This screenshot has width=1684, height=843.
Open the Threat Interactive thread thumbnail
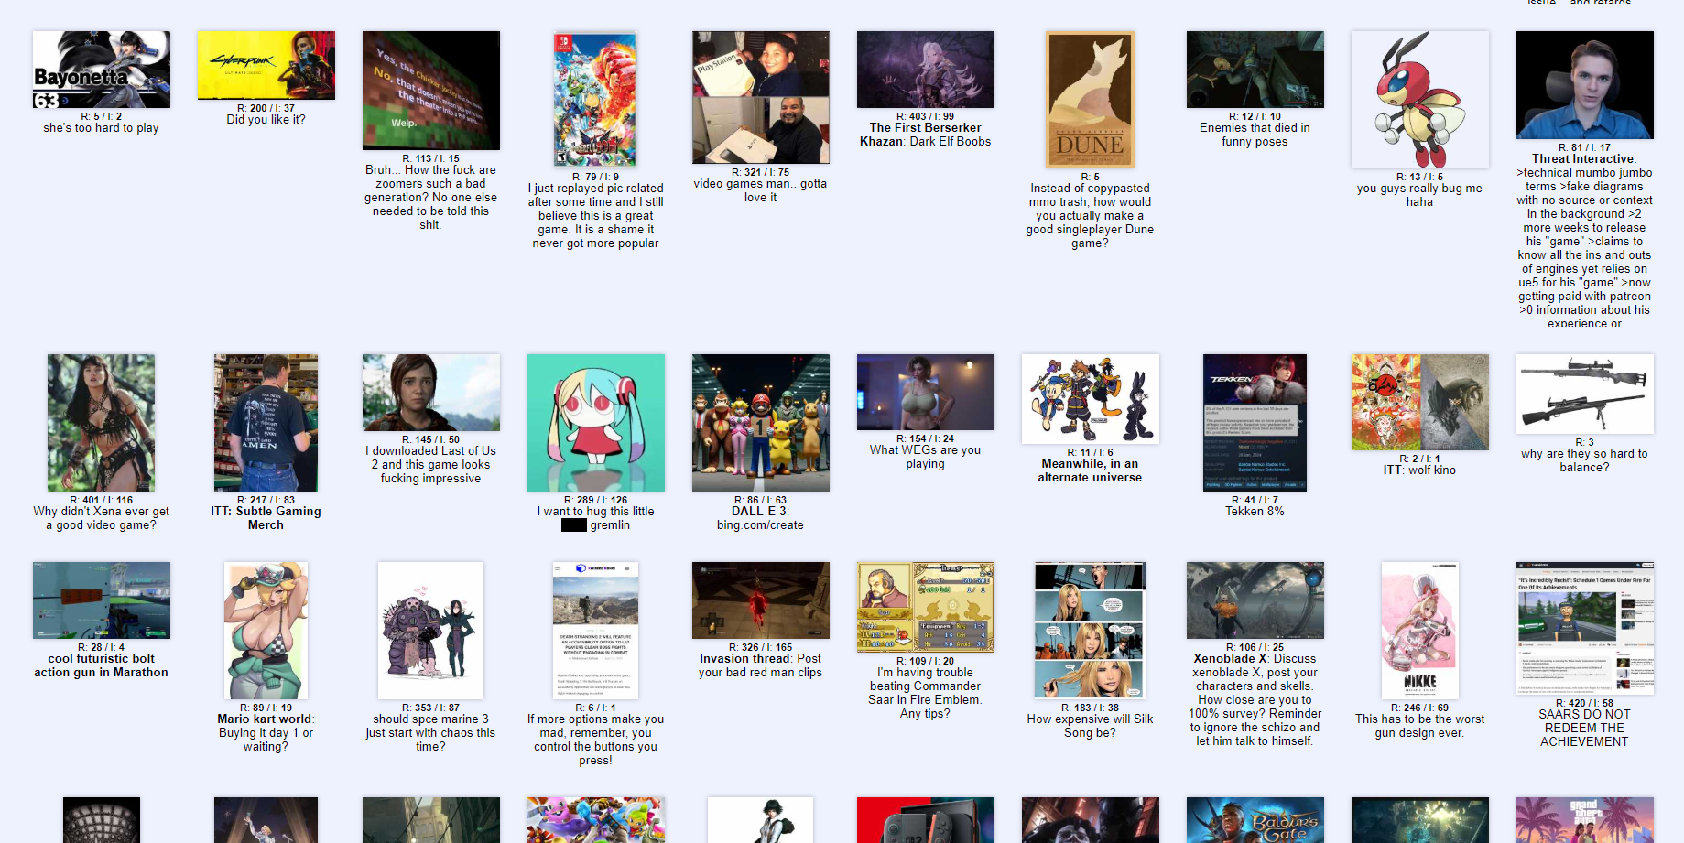1584,85
